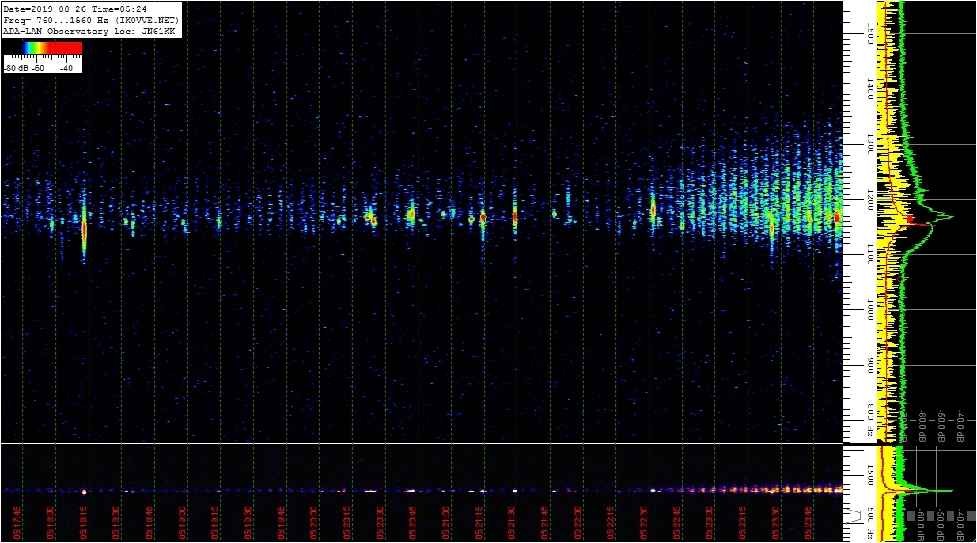This screenshot has width=977, height=543.
Task: Click the Freq= 760...1560 Hz (IK0VVE.NET) line
Action: click(91, 20)
